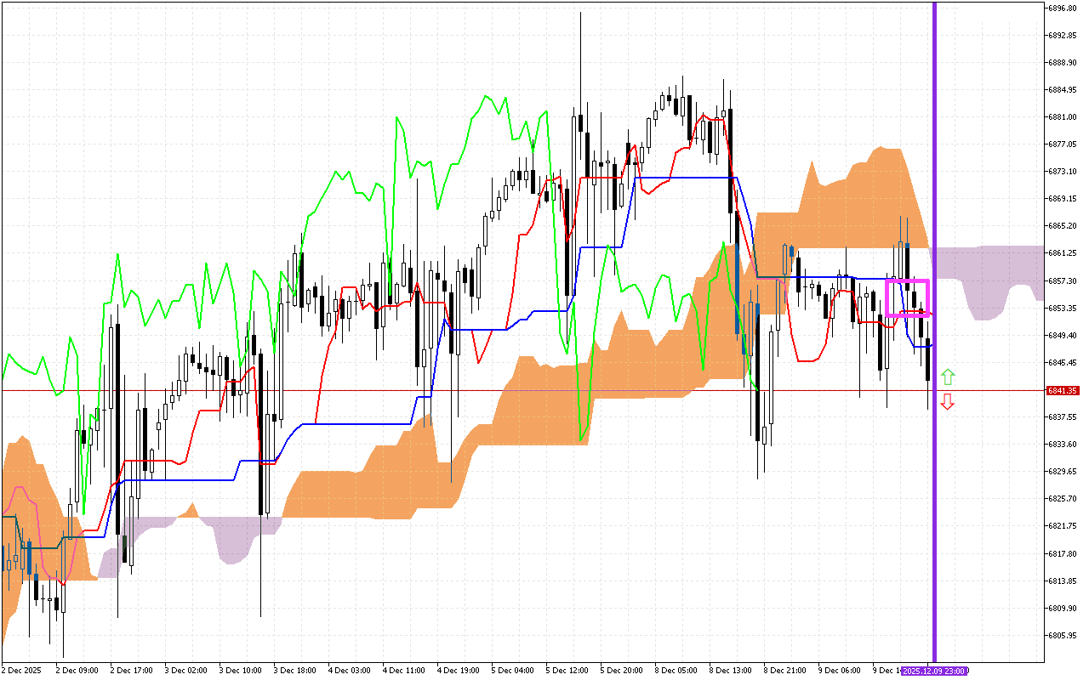The image size is (1089, 680).
Task: Select the magenta rectangle annotation on the chart
Action: click(x=909, y=297)
